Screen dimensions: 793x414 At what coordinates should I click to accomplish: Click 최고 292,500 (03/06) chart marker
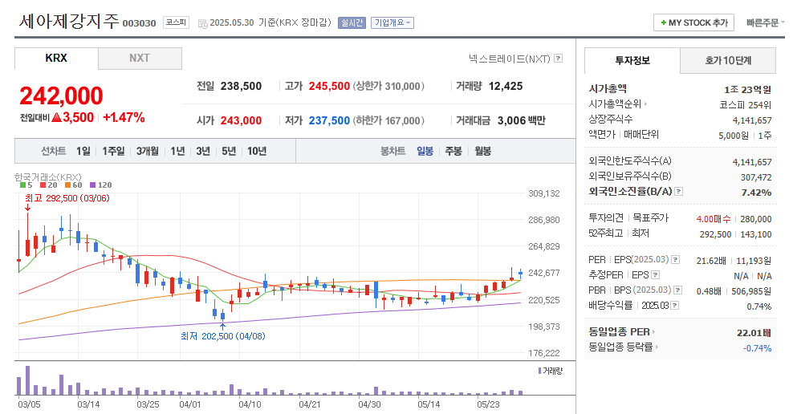[x=67, y=198]
